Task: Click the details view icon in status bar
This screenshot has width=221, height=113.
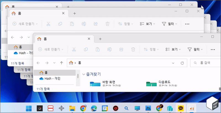Action: [220, 89]
